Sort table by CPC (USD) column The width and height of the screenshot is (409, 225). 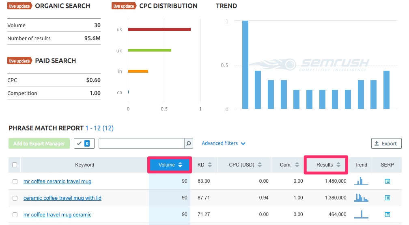click(245, 165)
